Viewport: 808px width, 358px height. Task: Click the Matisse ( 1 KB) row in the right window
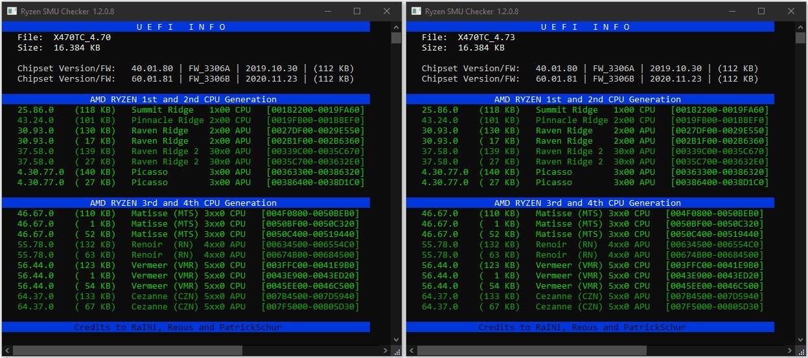pyautogui.click(x=593, y=224)
